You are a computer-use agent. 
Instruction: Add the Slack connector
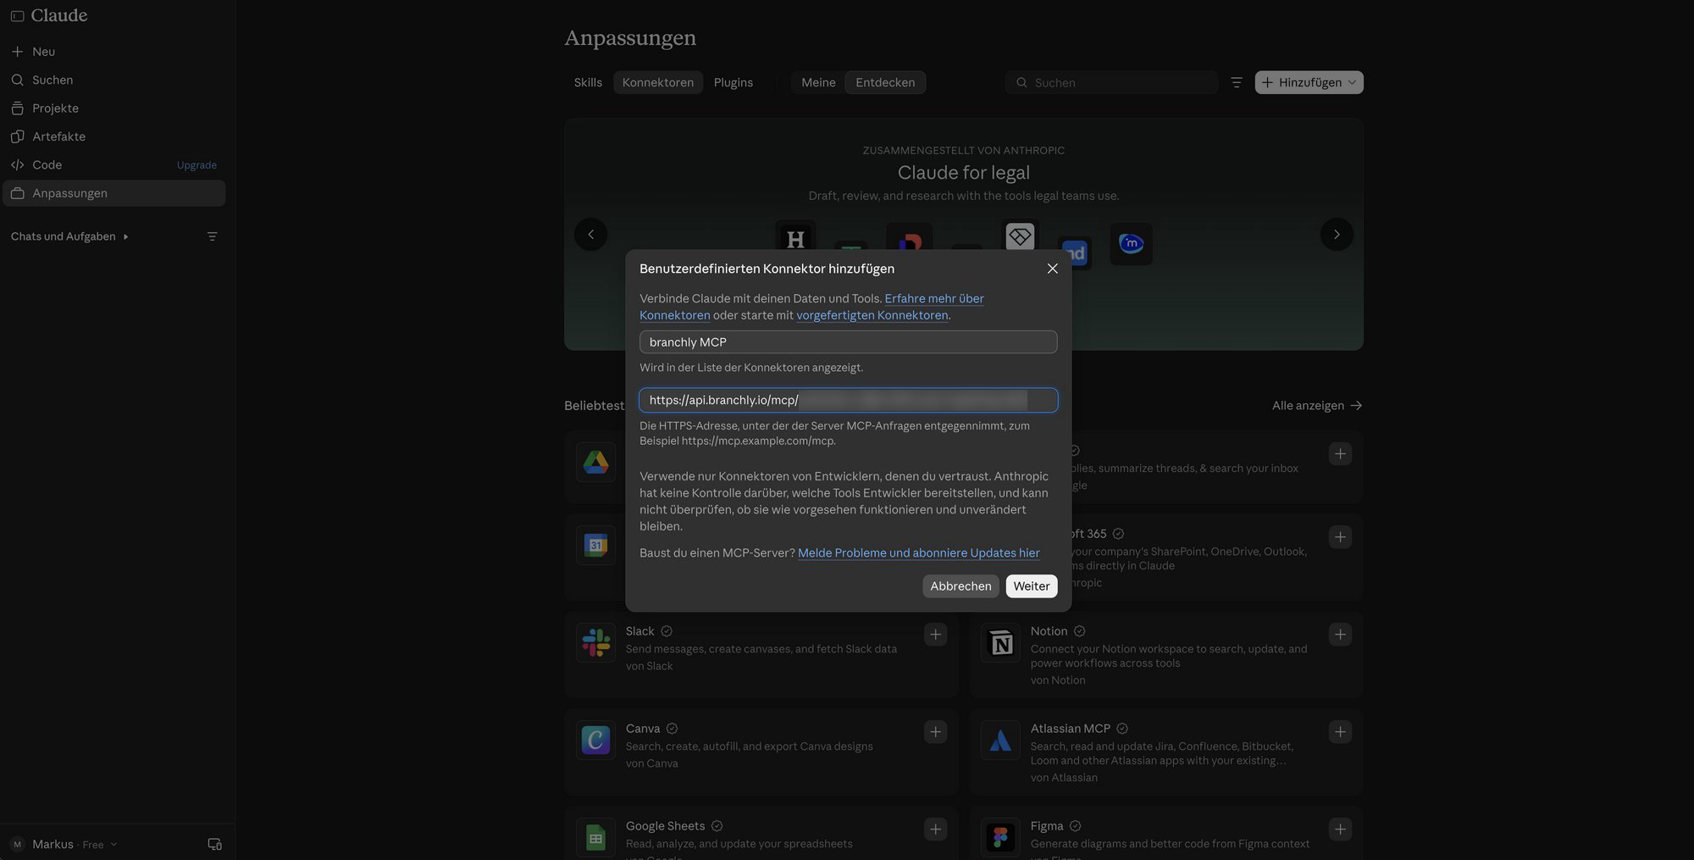point(935,635)
